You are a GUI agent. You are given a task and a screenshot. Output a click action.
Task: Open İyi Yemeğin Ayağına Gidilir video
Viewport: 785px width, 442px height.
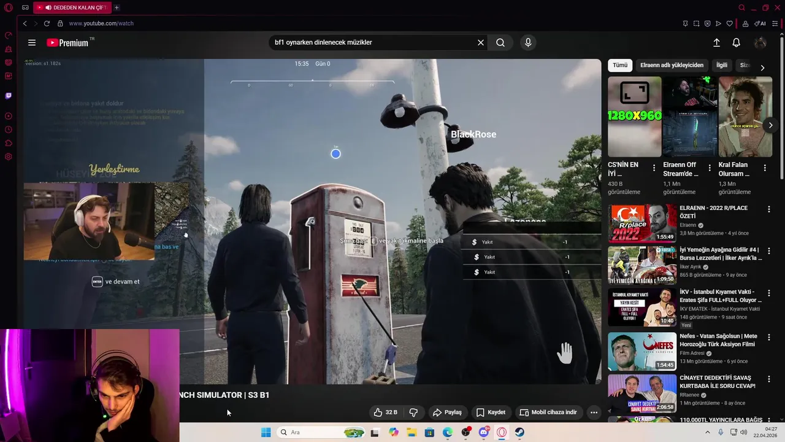pos(642,266)
